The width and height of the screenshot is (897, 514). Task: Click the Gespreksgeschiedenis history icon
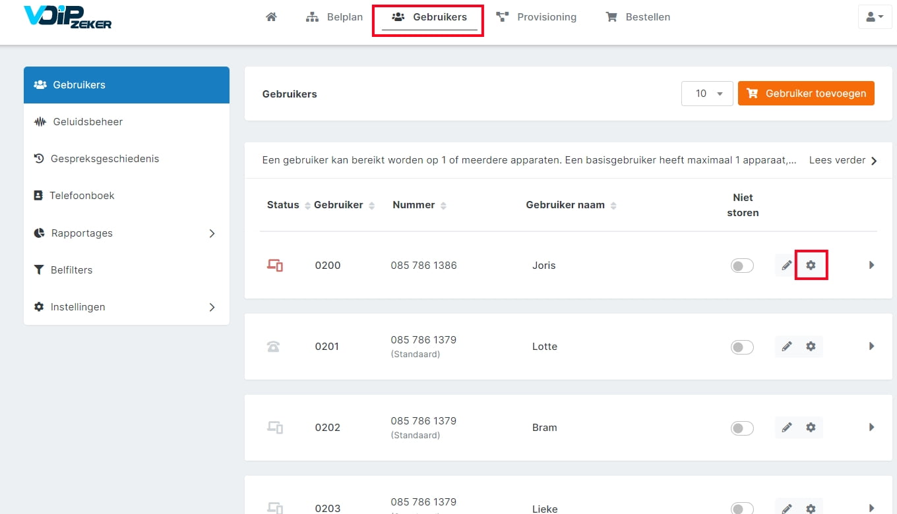tap(39, 159)
